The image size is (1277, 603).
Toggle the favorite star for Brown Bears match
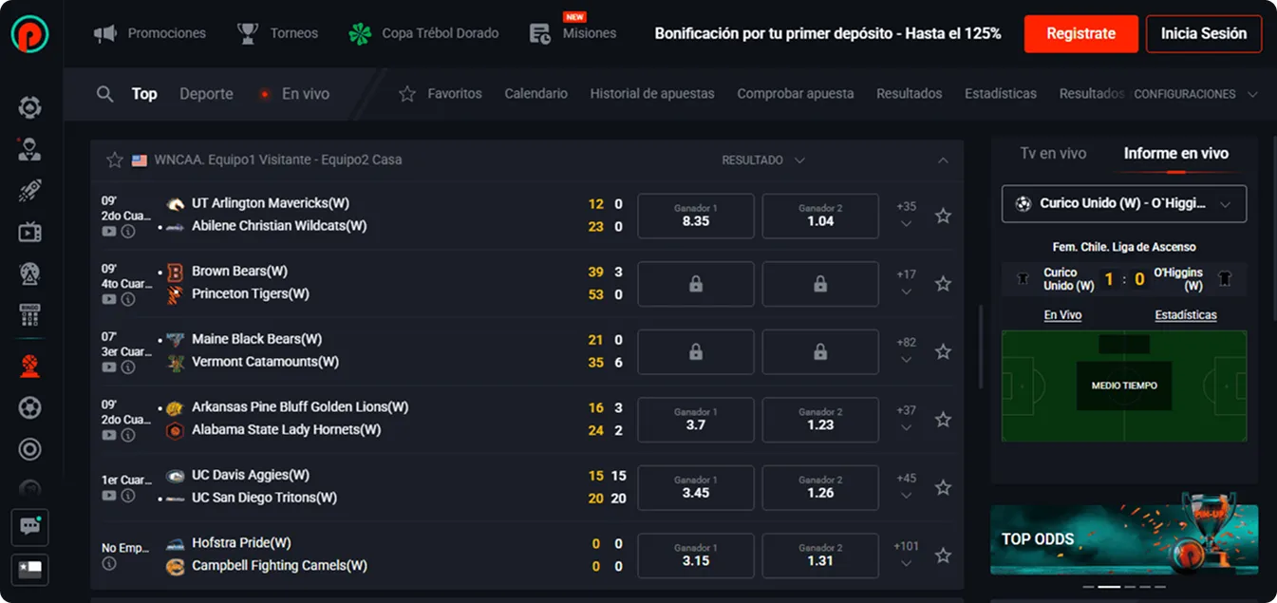(x=943, y=283)
